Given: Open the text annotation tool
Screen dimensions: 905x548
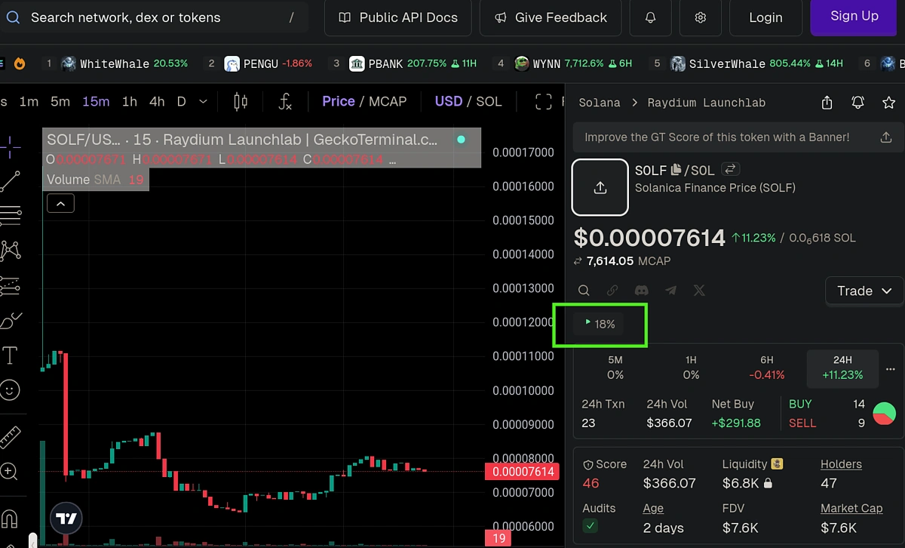Looking at the screenshot, I should coord(11,355).
